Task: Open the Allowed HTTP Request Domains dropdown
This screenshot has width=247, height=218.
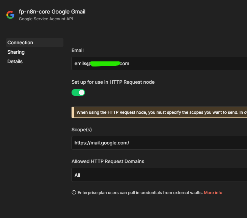Action: (x=159, y=175)
